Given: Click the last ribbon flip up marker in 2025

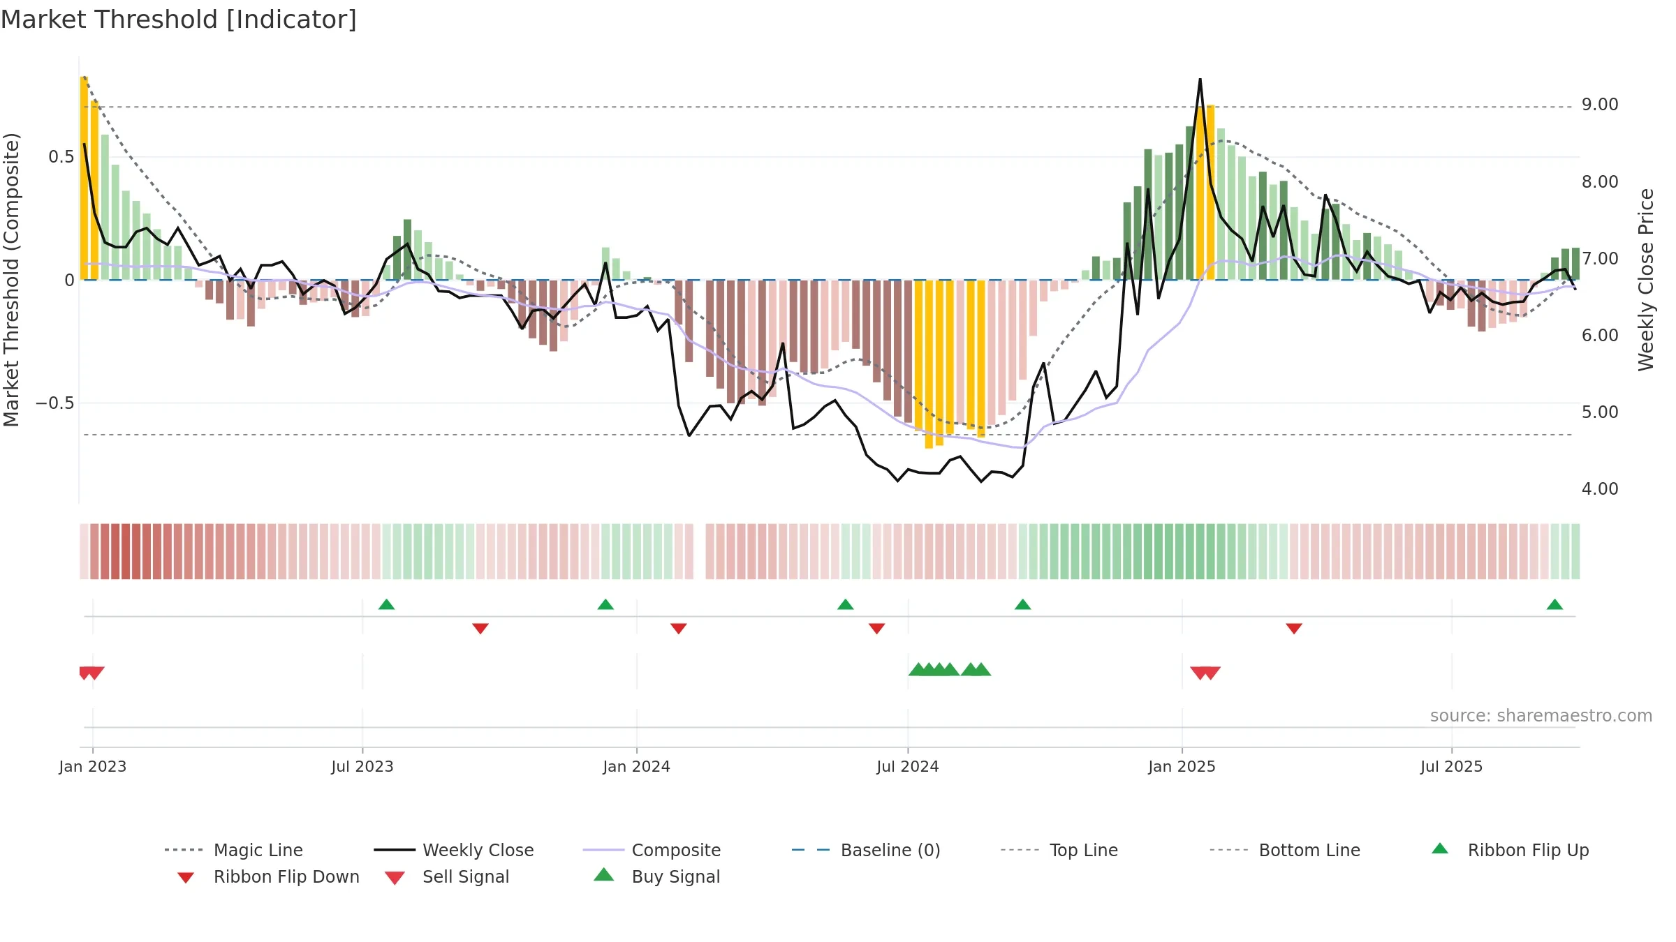Looking at the screenshot, I should pyautogui.click(x=1554, y=604).
